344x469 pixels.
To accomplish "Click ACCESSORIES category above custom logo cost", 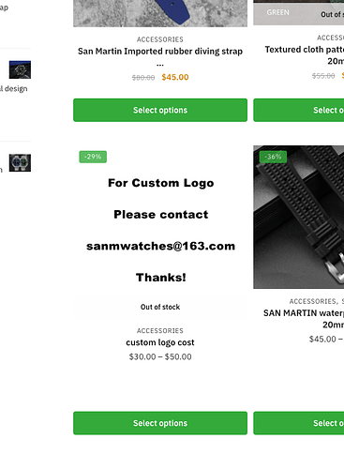I will click(160, 331).
